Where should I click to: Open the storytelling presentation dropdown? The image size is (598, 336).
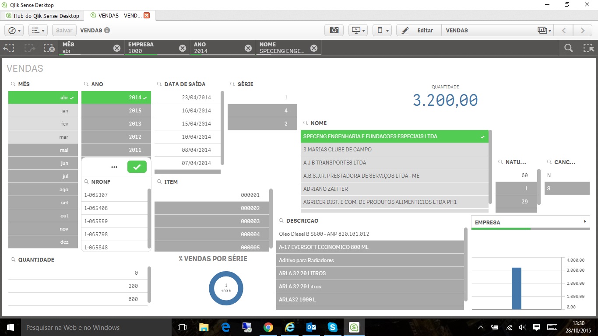[358, 30]
